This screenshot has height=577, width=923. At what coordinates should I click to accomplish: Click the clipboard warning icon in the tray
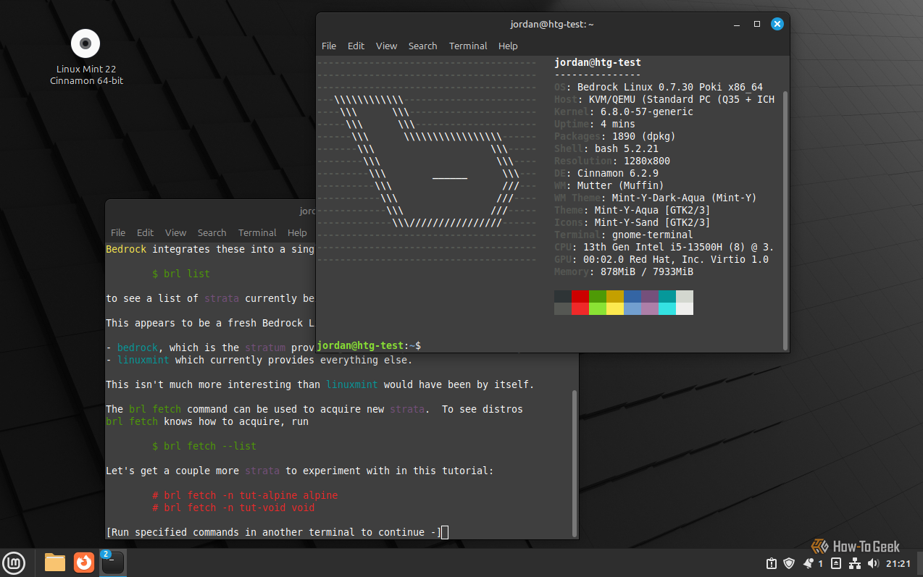[772, 563]
